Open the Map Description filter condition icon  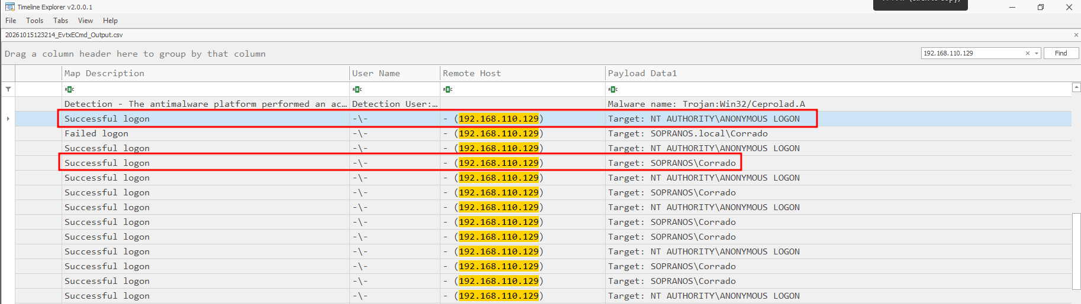69,89
